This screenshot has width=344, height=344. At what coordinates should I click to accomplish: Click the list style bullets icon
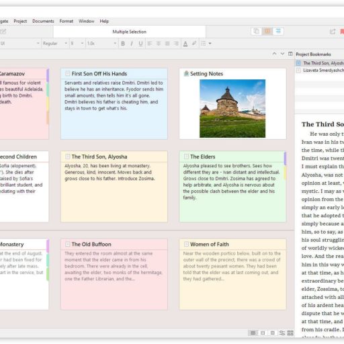[x=204, y=44]
